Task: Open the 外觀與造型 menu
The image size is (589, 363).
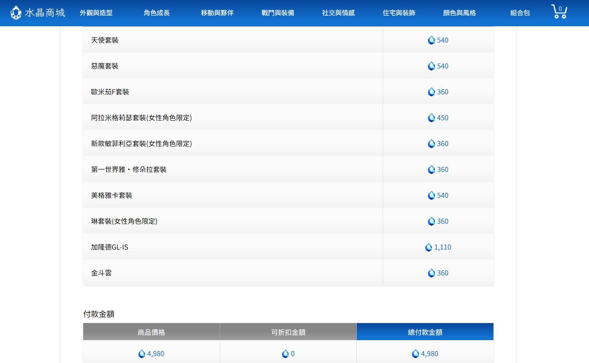Action: pos(96,13)
